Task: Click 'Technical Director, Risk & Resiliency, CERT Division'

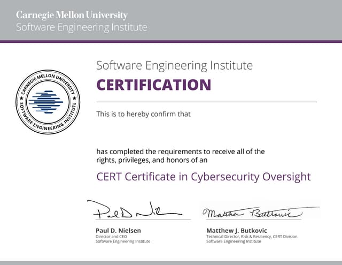Action: pos(252,237)
